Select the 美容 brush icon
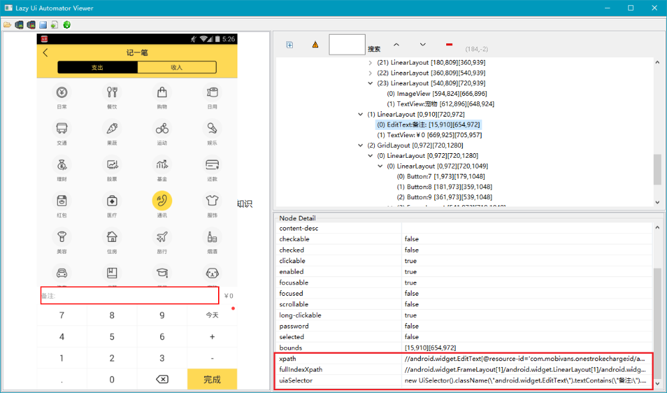This screenshot has width=667, height=393. coord(61,236)
